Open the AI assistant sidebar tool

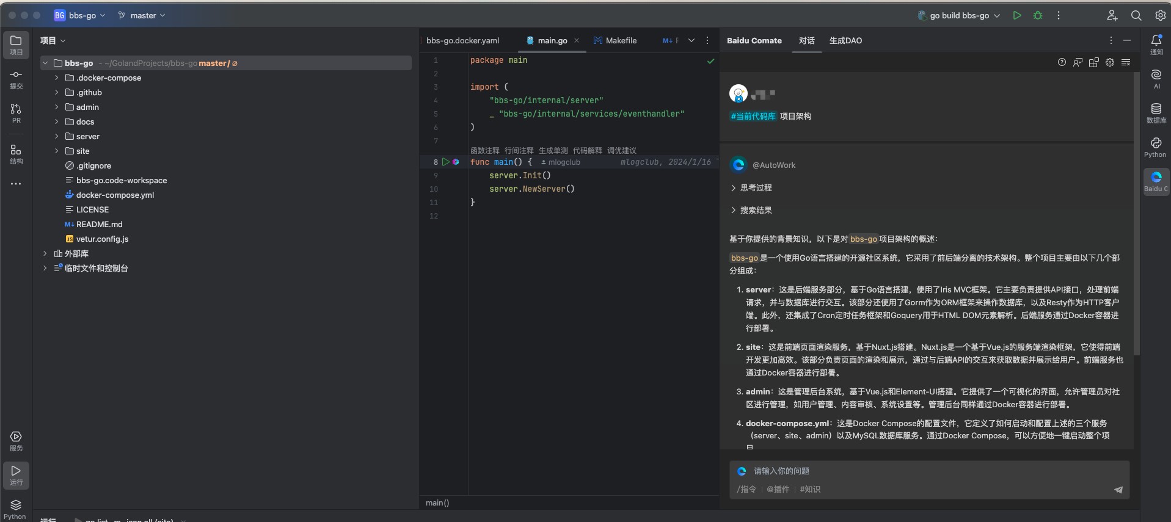pyautogui.click(x=1156, y=79)
